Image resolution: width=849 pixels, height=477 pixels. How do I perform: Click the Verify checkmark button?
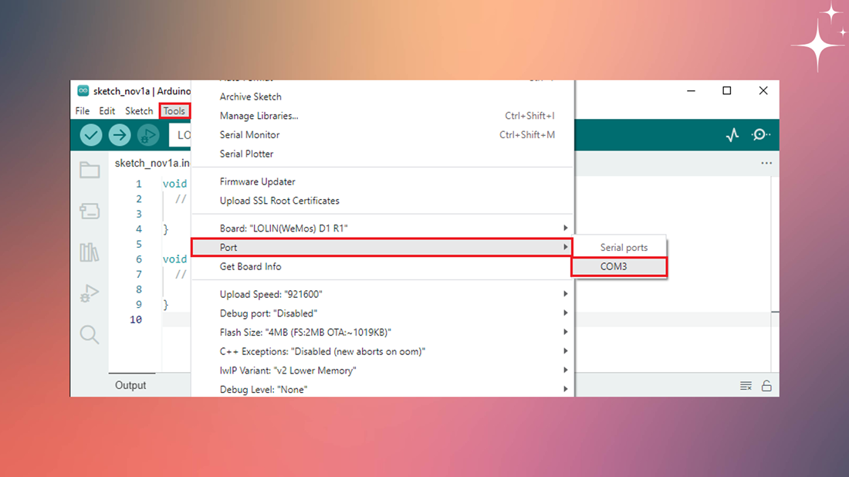tap(91, 135)
